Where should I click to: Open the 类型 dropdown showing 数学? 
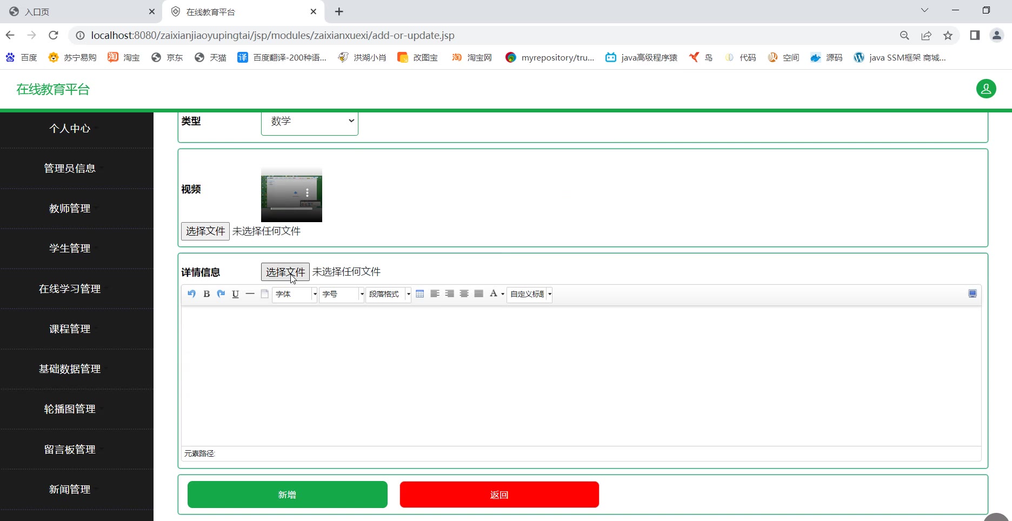(310, 122)
